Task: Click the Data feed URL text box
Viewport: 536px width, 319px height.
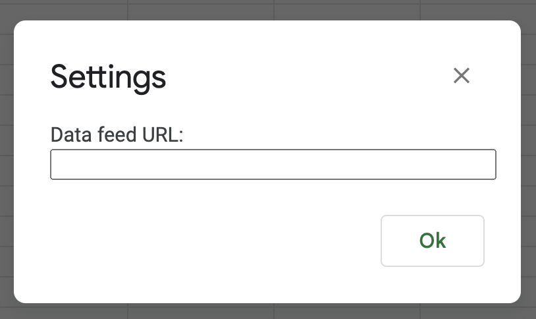Action: 273,165
